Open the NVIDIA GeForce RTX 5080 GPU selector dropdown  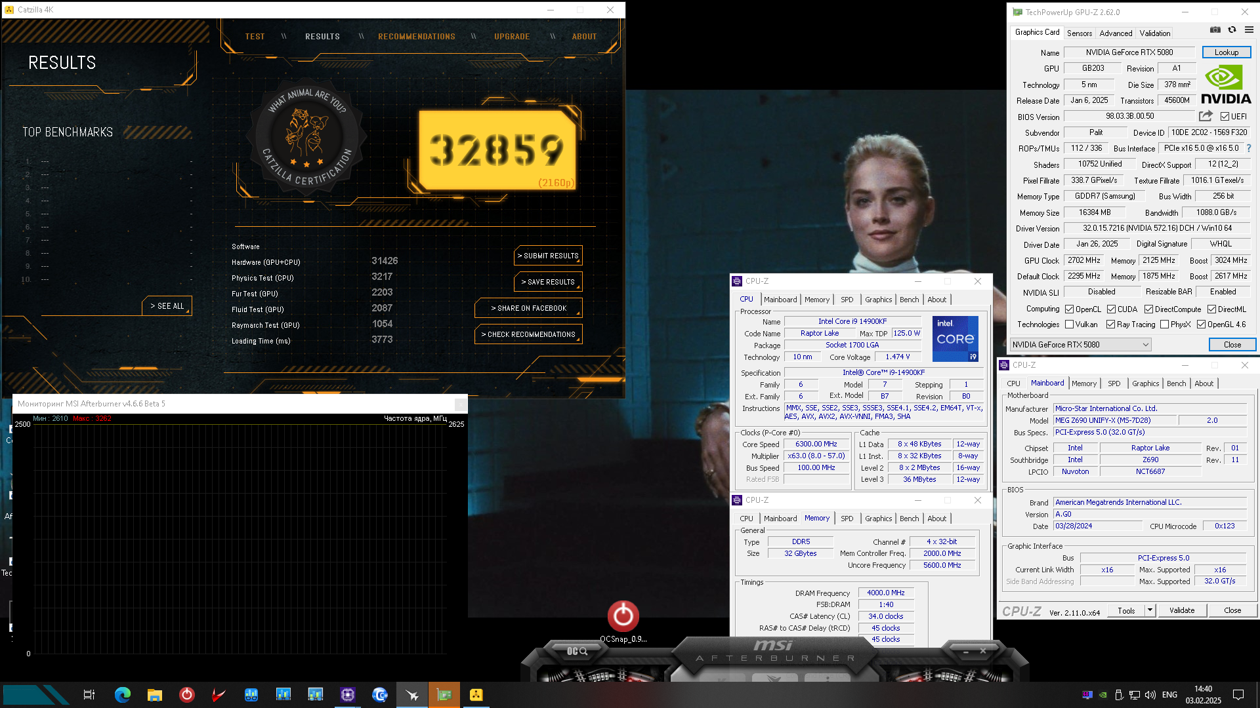tap(1080, 345)
